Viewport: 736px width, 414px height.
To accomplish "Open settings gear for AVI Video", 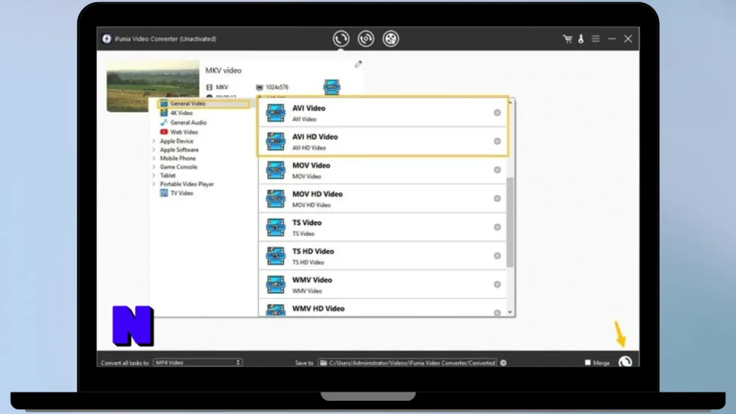I will tap(497, 113).
